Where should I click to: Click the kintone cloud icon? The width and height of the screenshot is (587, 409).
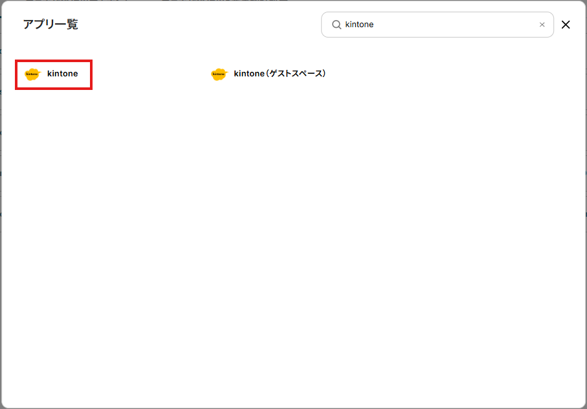pos(32,74)
